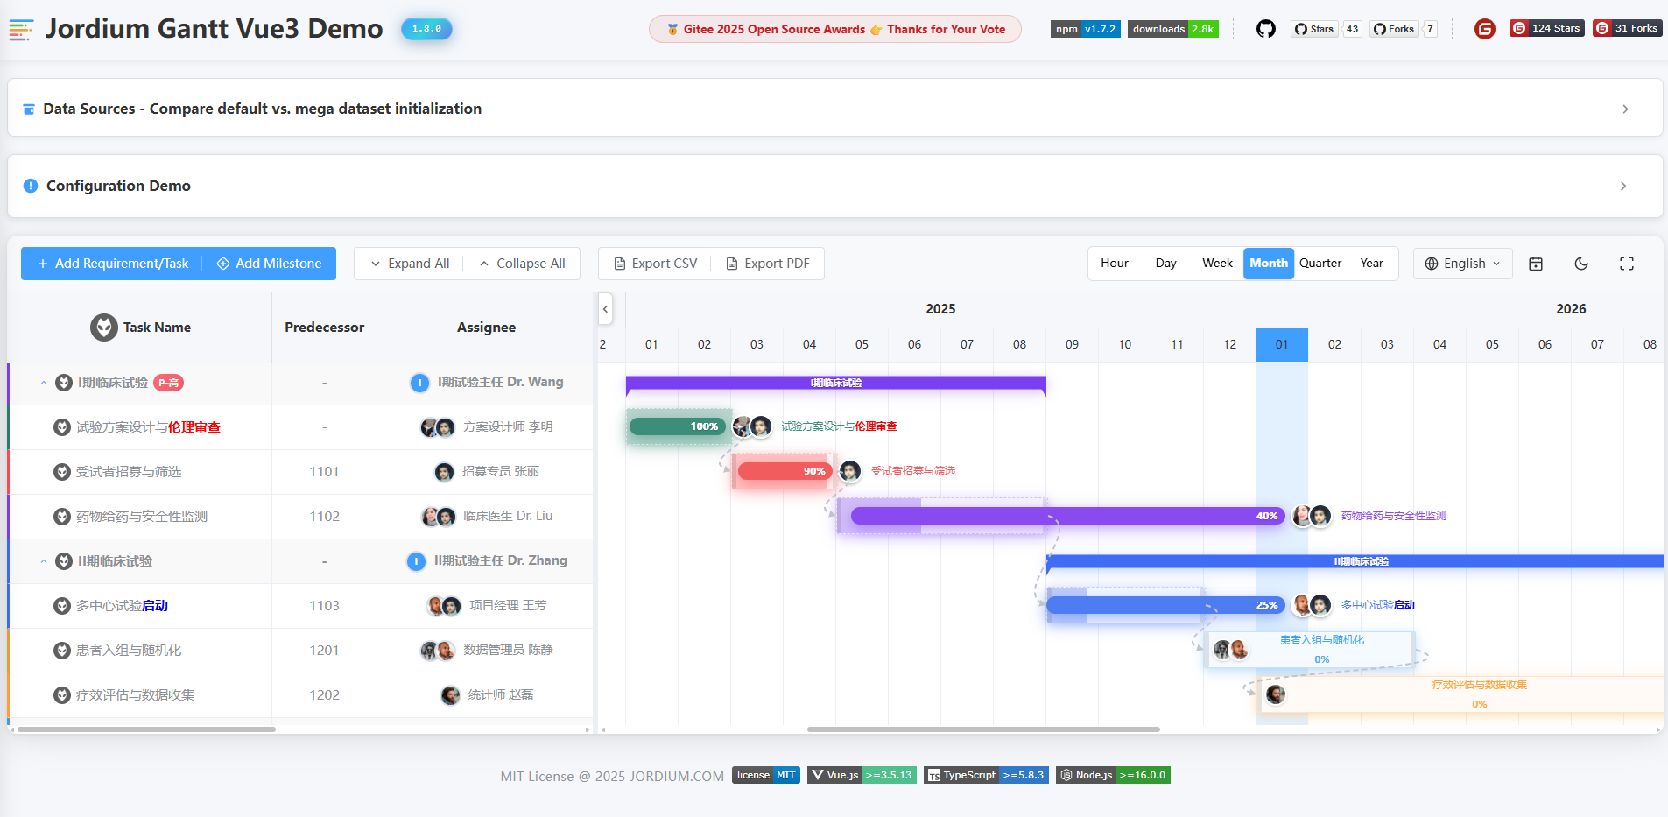Click the GitHub octocat icon in header
This screenshot has height=817, width=1668.
pyautogui.click(x=1266, y=28)
